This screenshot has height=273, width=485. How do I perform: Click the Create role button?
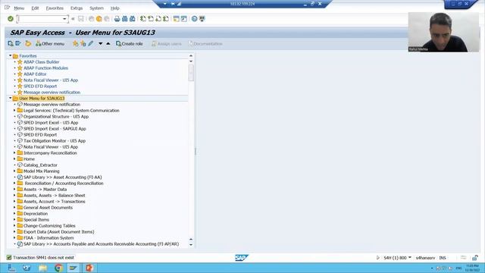(130, 44)
